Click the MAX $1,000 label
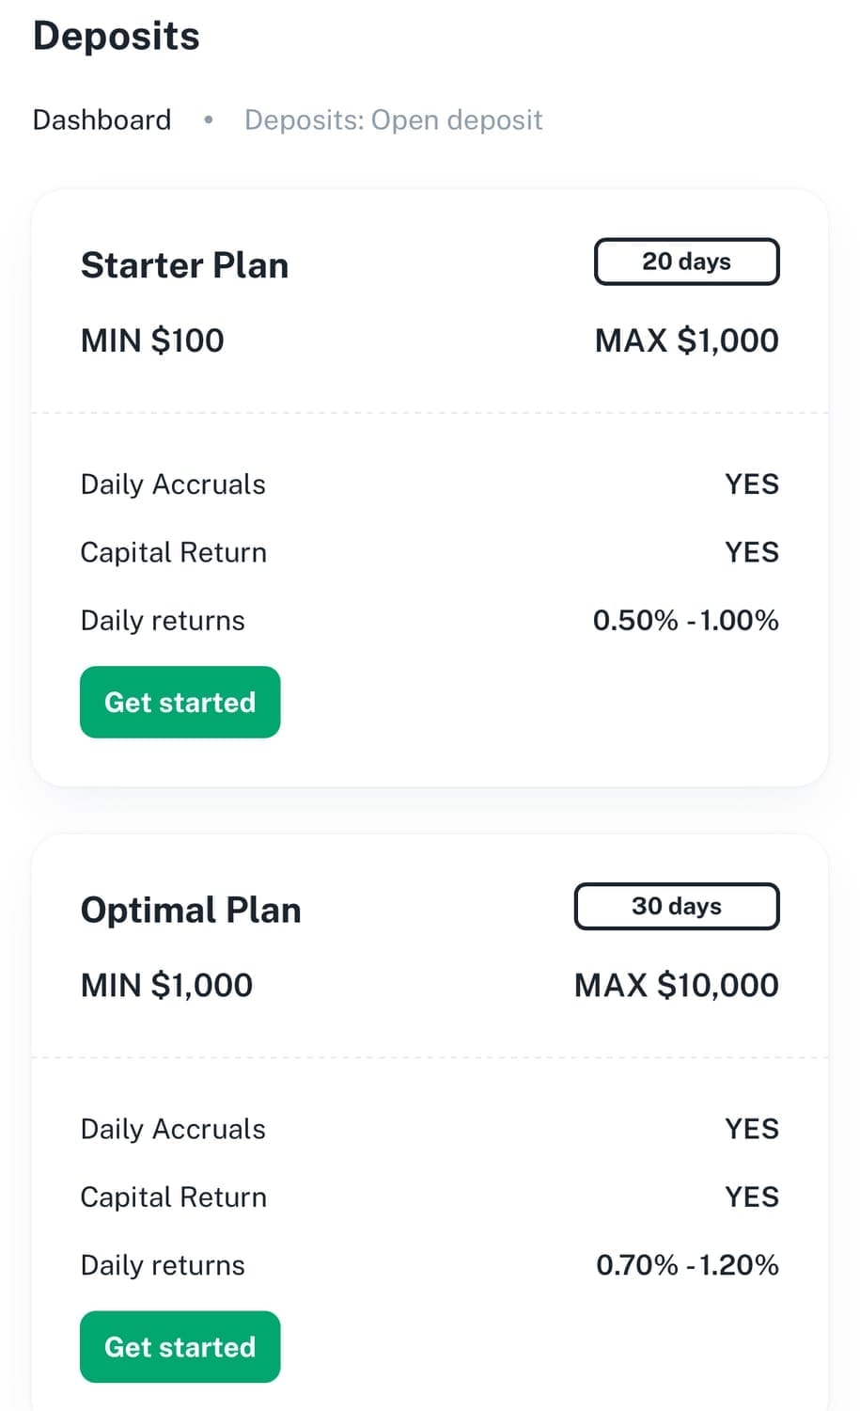Image resolution: width=860 pixels, height=1411 pixels. (x=686, y=341)
